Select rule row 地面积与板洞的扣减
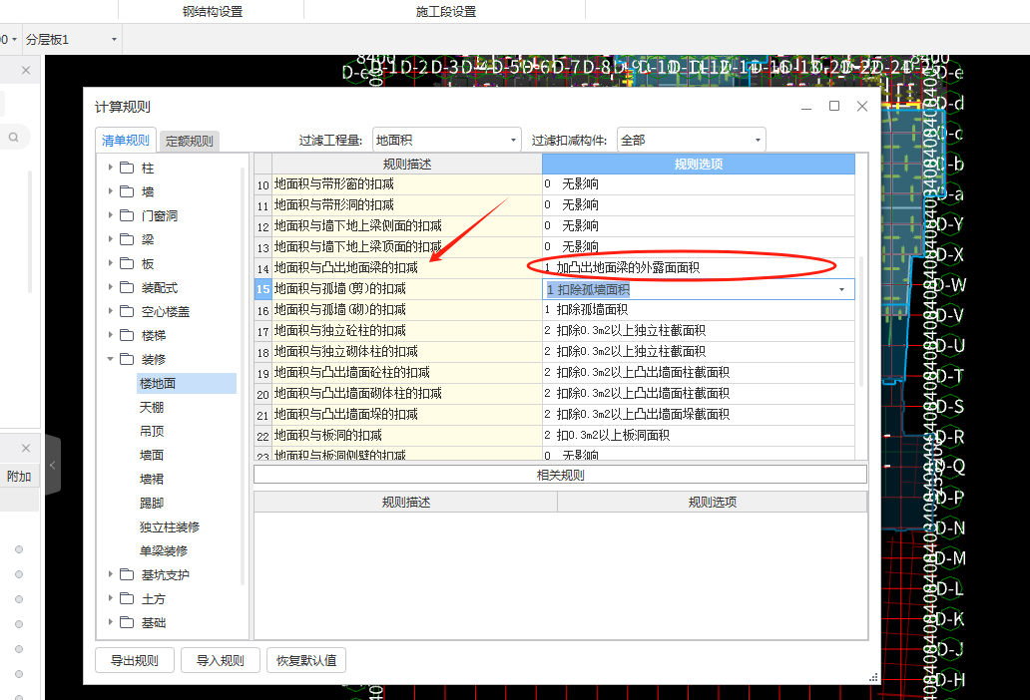 406,436
